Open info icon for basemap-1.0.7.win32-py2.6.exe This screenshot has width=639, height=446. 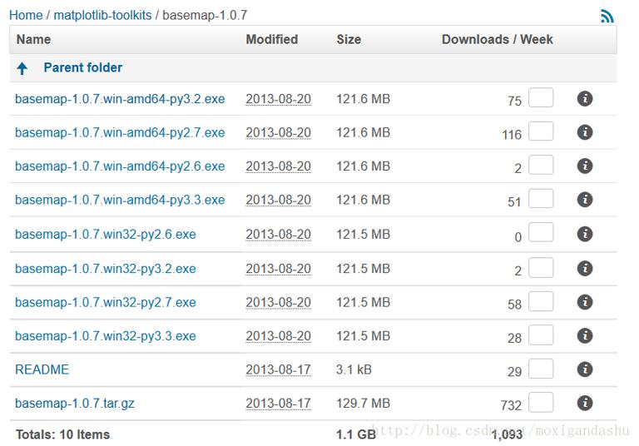[x=585, y=234]
